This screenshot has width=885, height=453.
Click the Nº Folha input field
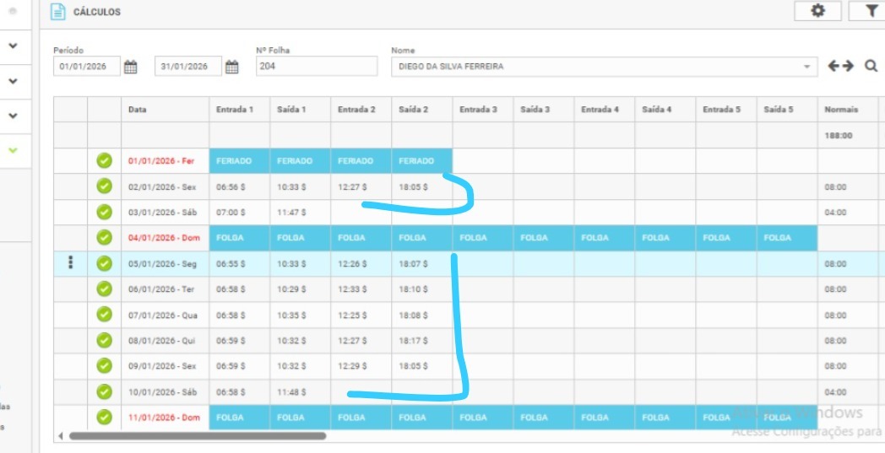coord(316,67)
